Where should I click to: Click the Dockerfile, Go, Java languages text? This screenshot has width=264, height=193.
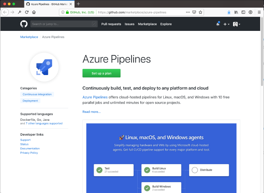[35, 120]
